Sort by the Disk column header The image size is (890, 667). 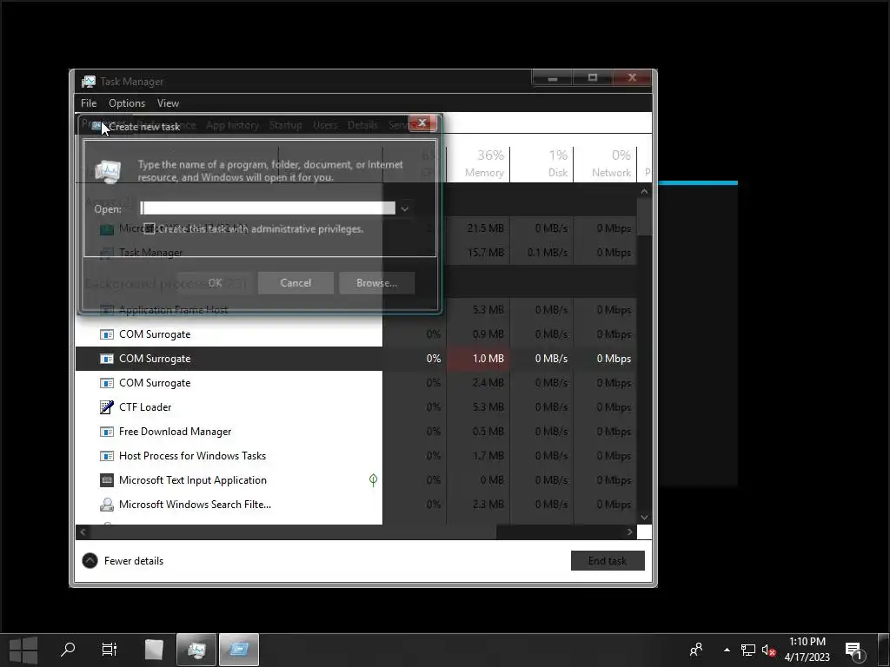pos(542,163)
